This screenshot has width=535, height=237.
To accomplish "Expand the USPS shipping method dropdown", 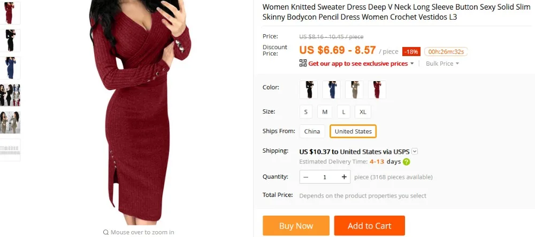I will tap(415, 152).
